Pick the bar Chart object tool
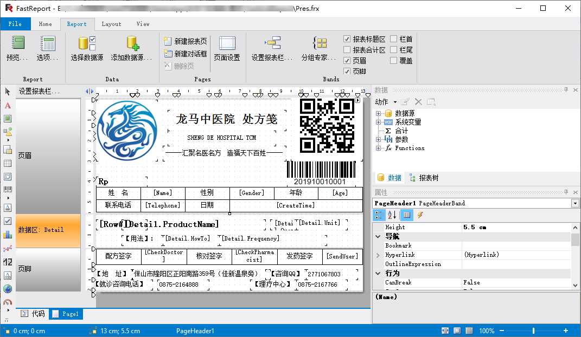This screenshot has width=581, height=337. point(8,235)
